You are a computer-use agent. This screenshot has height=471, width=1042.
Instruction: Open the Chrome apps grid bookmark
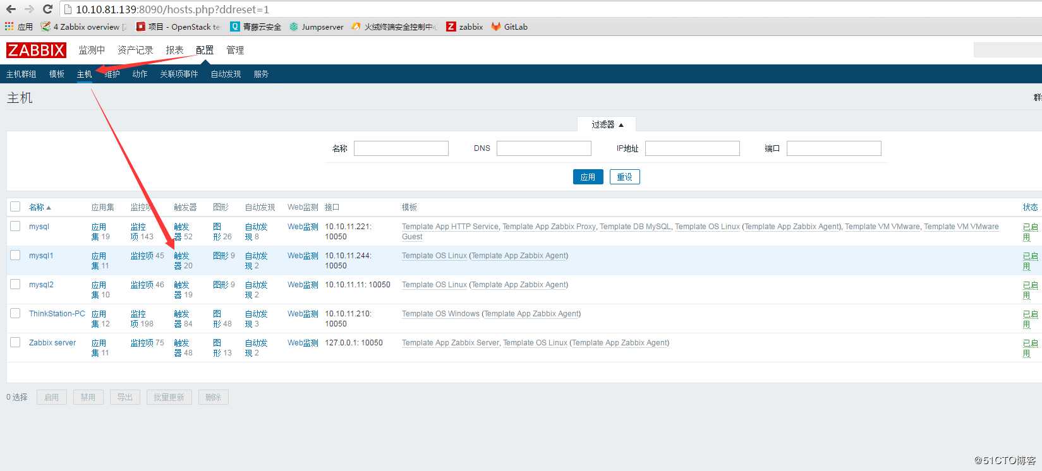pos(18,27)
